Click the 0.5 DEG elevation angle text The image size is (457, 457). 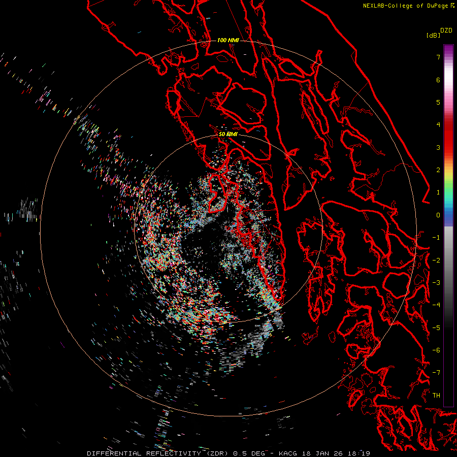[249, 453]
